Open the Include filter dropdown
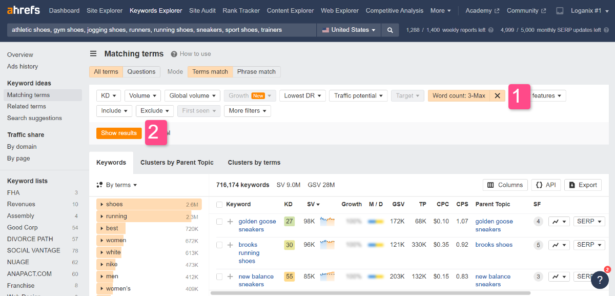This screenshot has height=296, width=615. [x=114, y=111]
